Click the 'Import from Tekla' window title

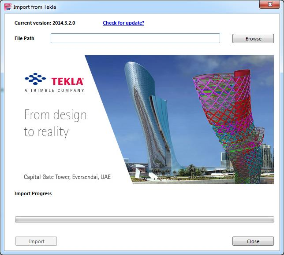[x=34, y=7]
